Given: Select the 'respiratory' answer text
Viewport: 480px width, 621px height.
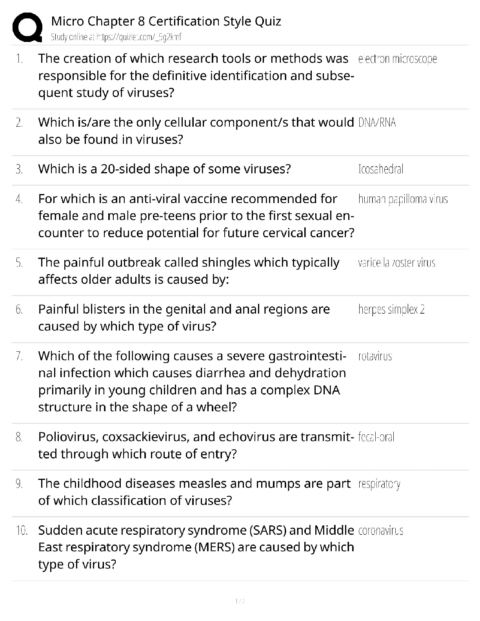Looking at the screenshot, I should (x=379, y=484).
